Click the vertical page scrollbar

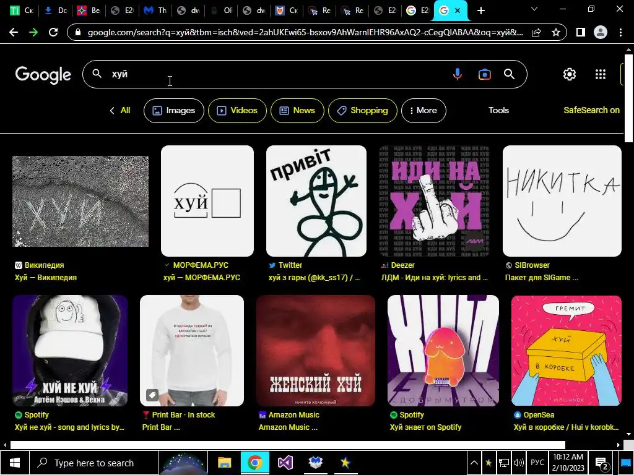629,97
